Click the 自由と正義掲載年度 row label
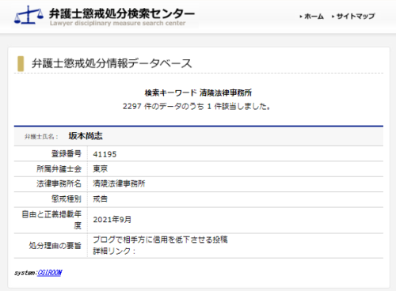Viewport: 396px width, 291px height. pyautogui.click(x=51, y=220)
